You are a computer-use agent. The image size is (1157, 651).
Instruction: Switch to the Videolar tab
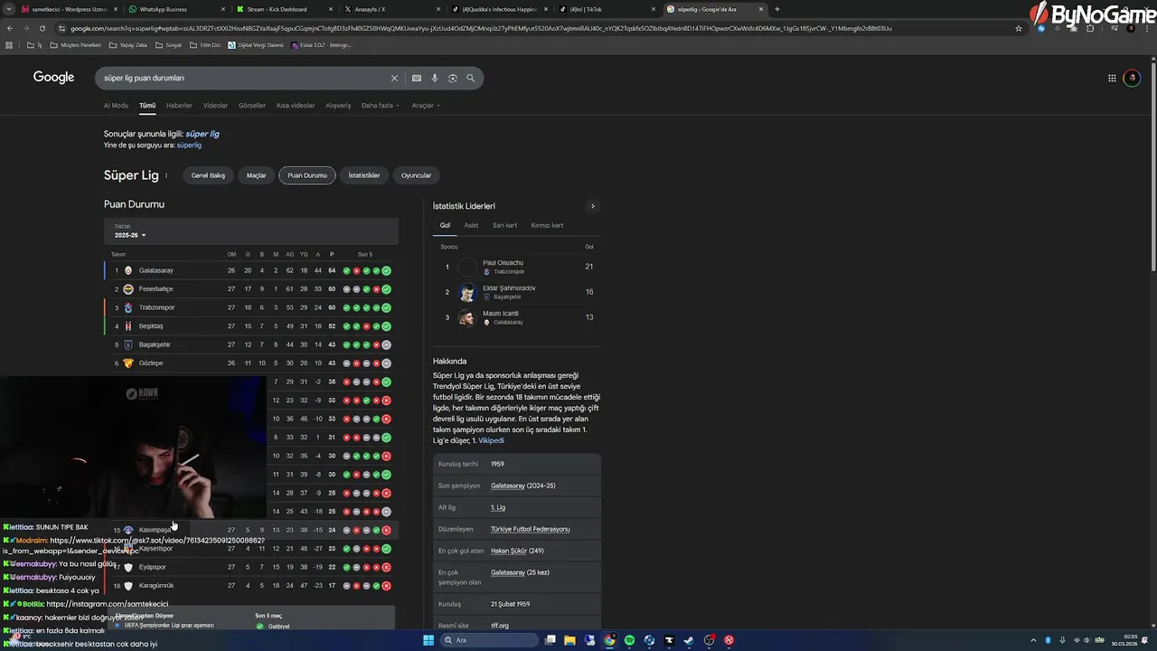[x=215, y=106]
